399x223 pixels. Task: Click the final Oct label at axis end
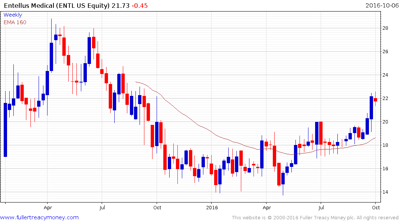pyautogui.click(x=376, y=208)
